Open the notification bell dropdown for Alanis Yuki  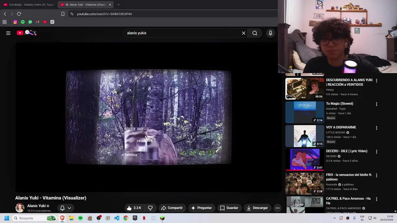tap(66, 208)
